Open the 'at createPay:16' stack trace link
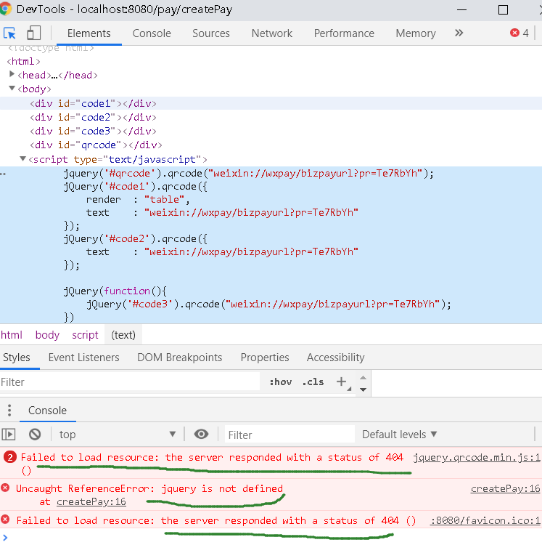This screenshot has width=542, height=545. tap(91, 502)
